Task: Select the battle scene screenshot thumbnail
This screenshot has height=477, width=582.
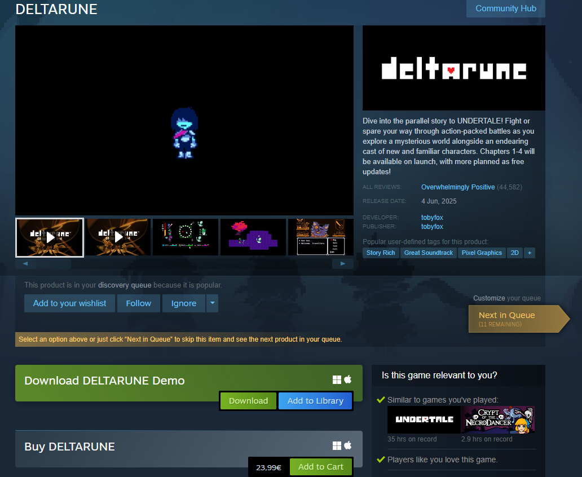Action: tap(186, 237)
